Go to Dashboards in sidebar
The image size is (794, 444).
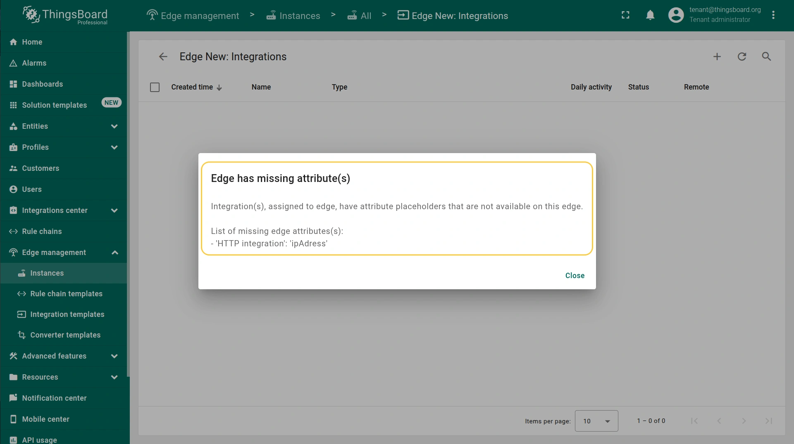coord(42,84)
